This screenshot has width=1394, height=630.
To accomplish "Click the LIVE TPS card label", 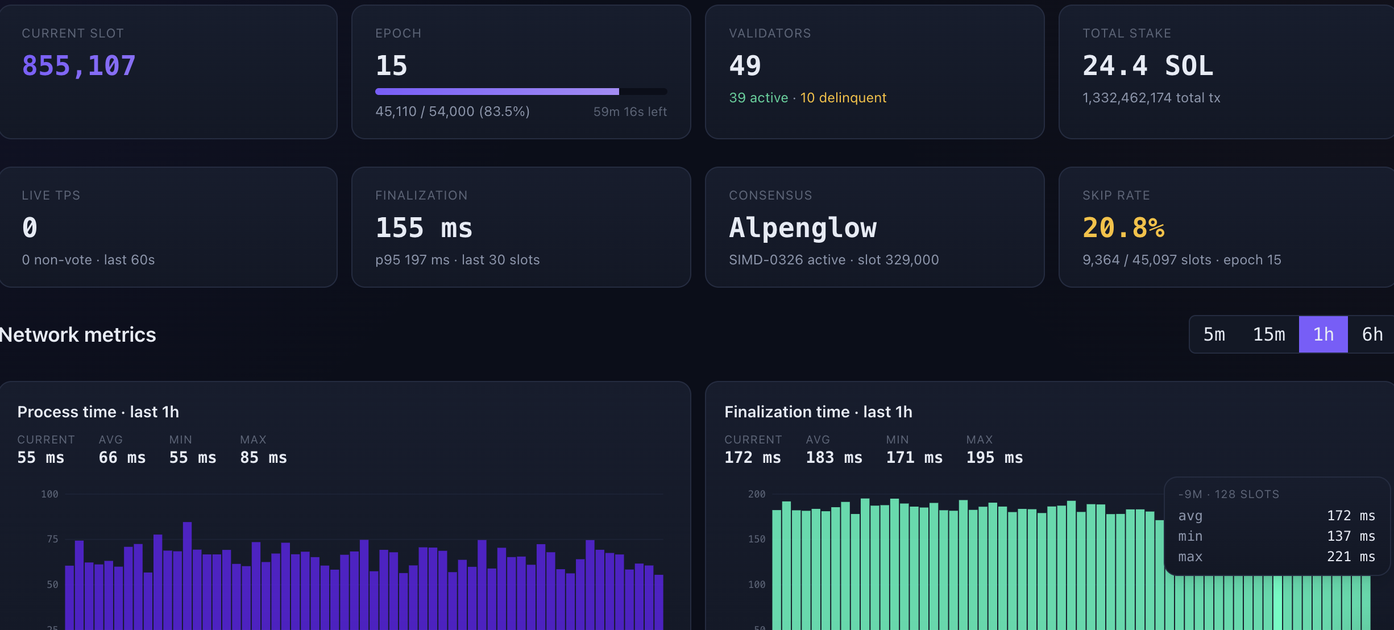I will click(x=51, y=196).
